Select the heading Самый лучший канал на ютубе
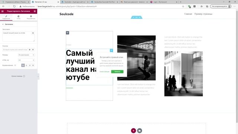 pyautogui.click(x=81, y=66)
